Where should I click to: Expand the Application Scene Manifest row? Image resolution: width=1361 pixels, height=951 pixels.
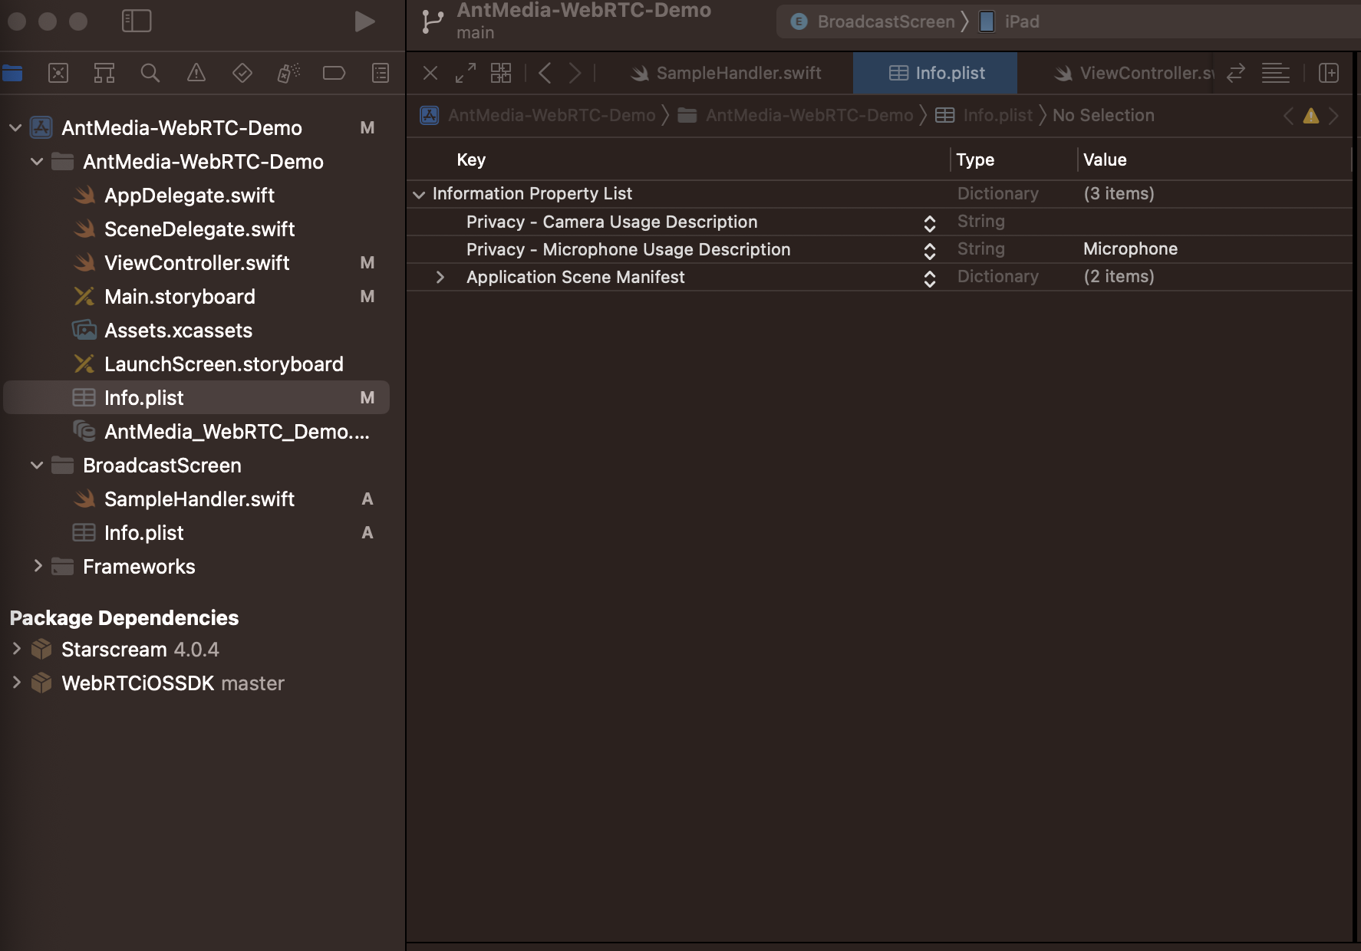pos(440,277)
